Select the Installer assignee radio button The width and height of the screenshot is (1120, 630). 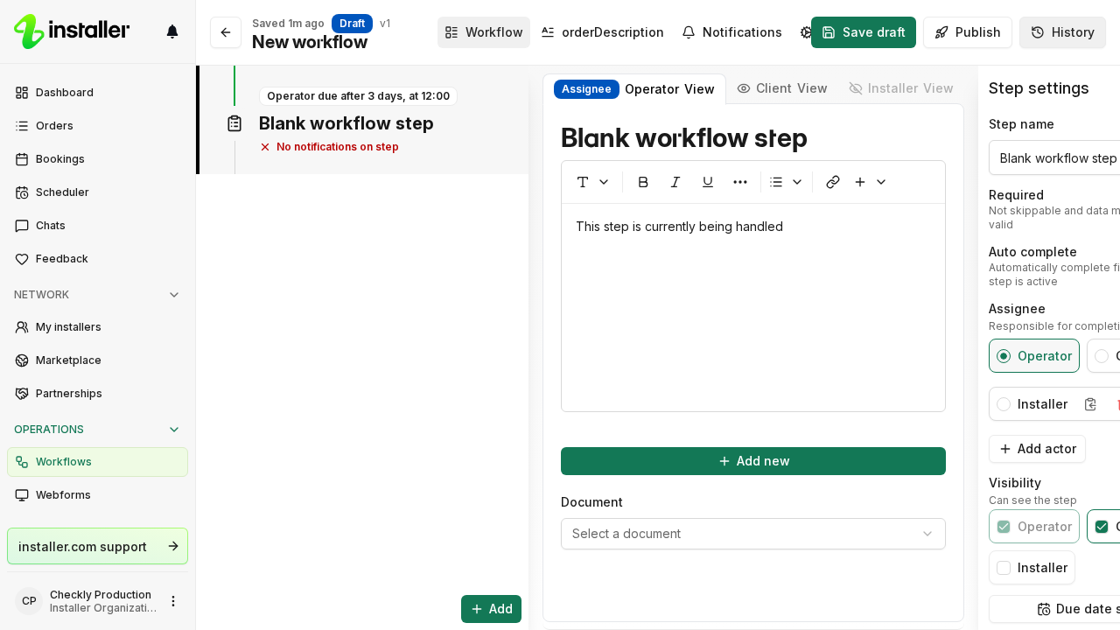coord(1004,404)
